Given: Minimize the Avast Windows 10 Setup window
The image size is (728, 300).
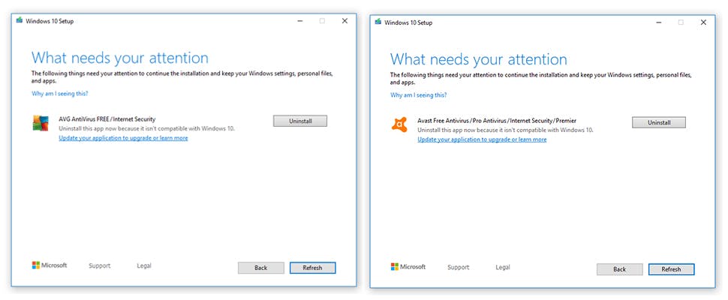Looking at the screenshot, I should (659, 22).
